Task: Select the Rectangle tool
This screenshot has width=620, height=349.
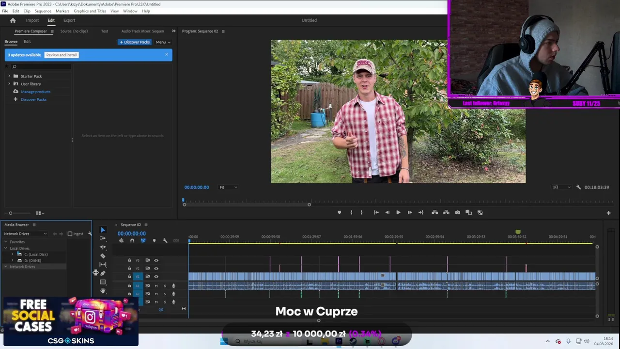Action: tap(103, 282)
